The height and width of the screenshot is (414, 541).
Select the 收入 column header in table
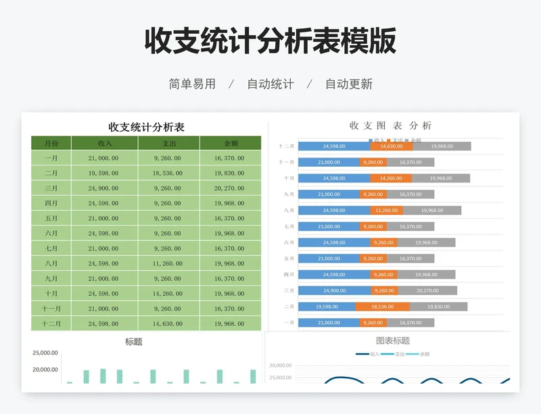[x=105, y=143]
